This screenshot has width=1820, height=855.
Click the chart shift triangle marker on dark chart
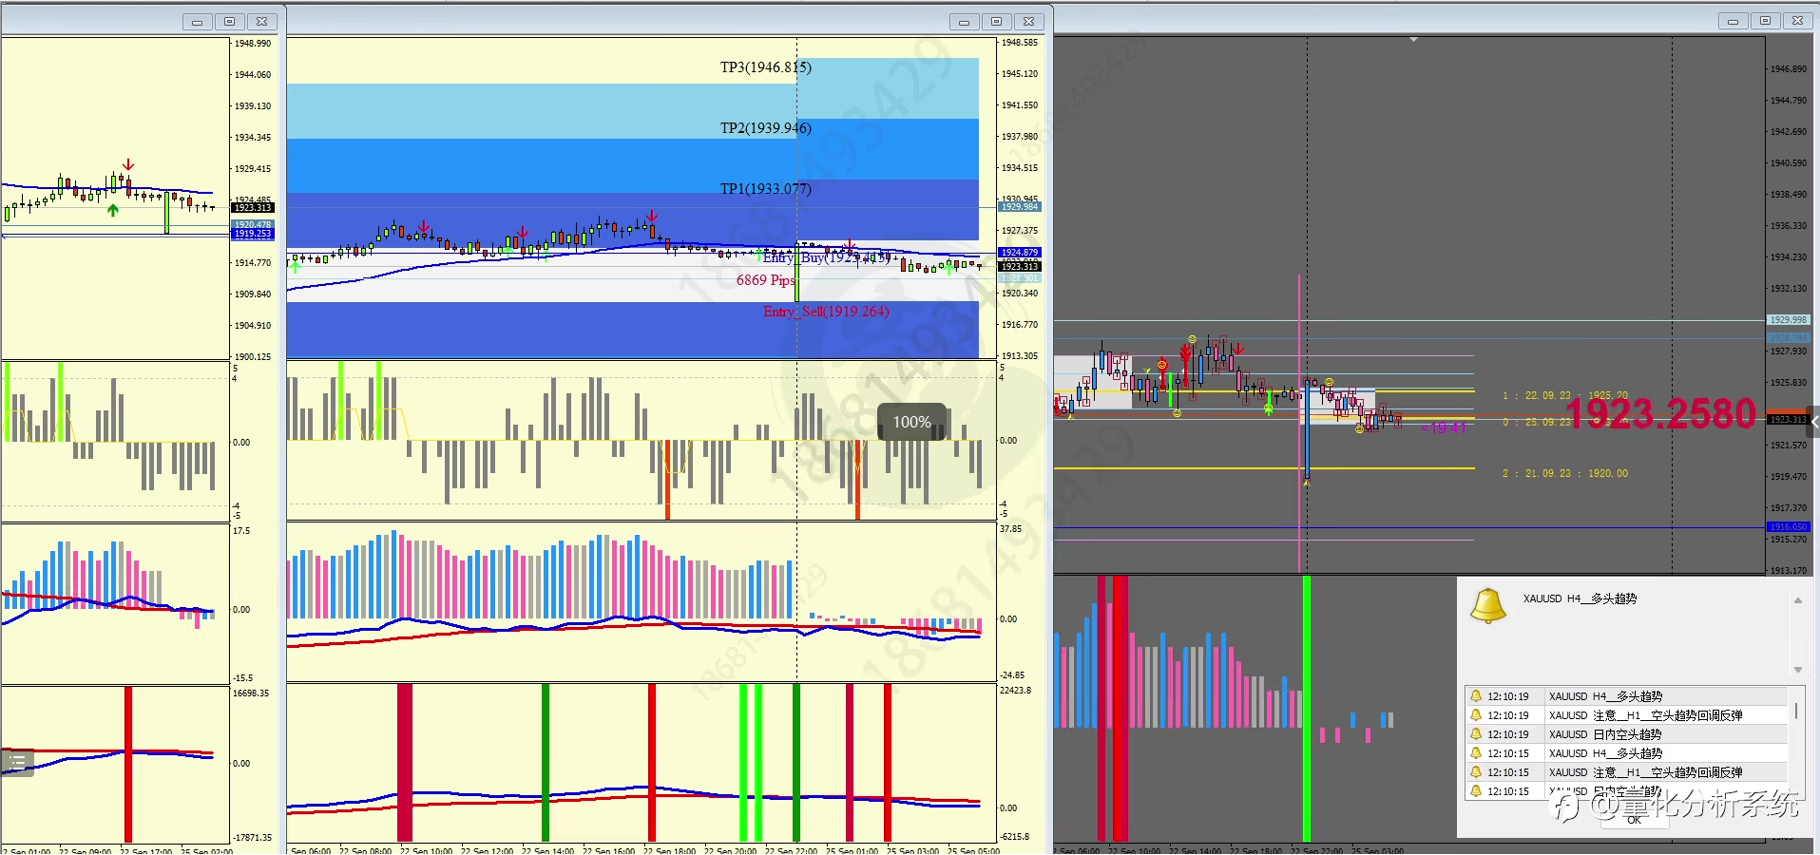[1413, 40]
